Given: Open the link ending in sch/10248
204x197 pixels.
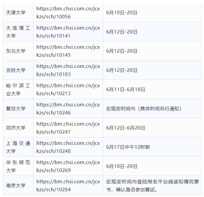Looking at the screenshot, I should coord(68,147).
